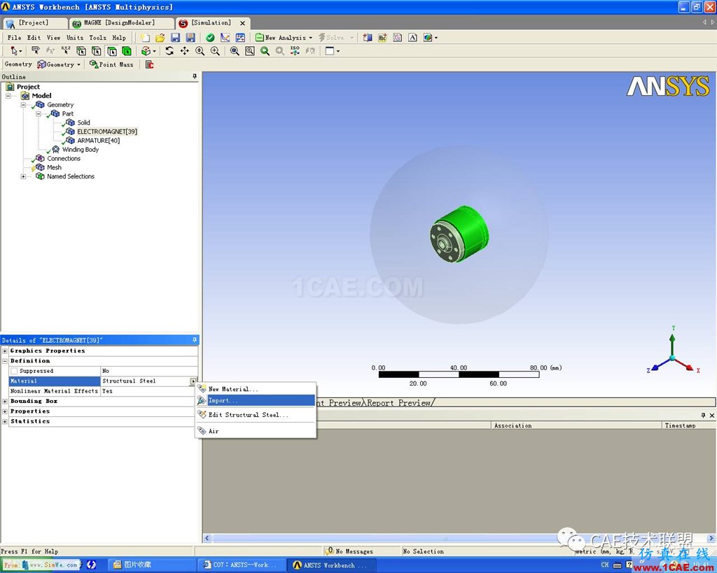Choose Import... from popup menu
The image size is (717, 573).
click(256, 401)
